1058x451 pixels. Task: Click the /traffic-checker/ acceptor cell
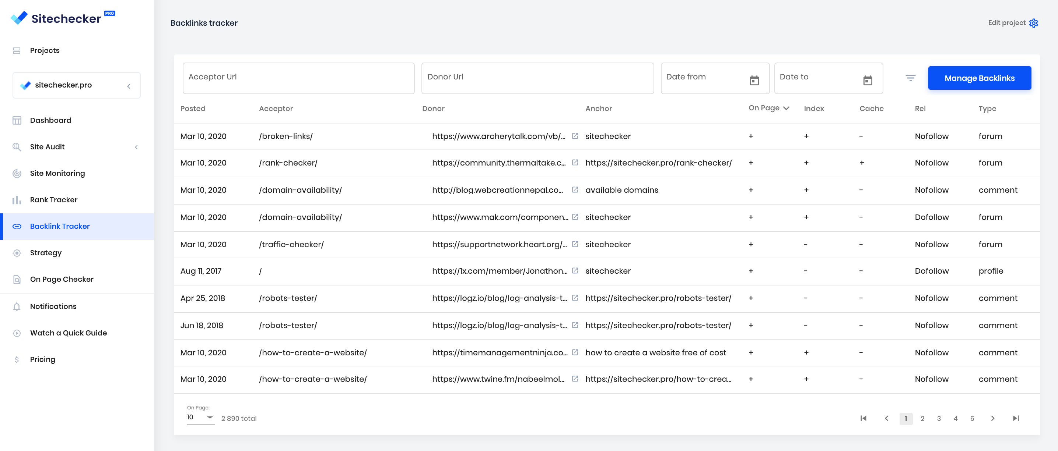(x=291, y=244)
